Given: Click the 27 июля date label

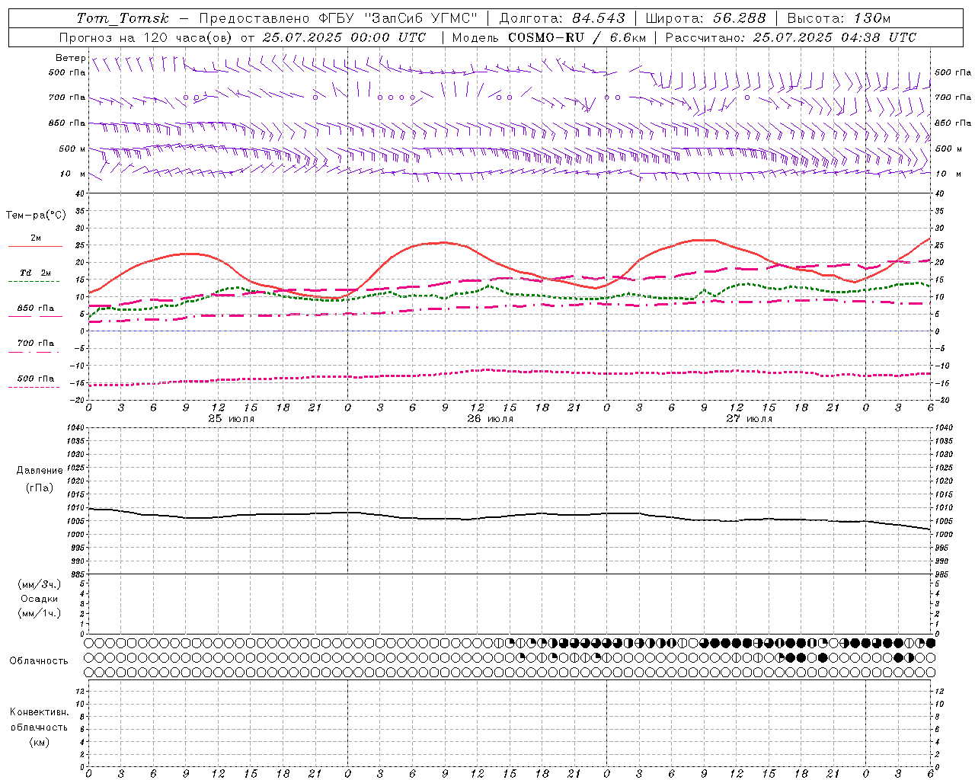Looking at the screenshot, I should tap(750, 419).
